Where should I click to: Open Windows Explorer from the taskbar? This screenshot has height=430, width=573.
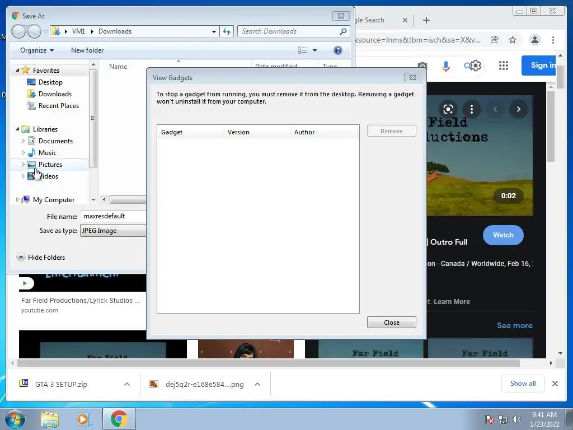[50, 419]
